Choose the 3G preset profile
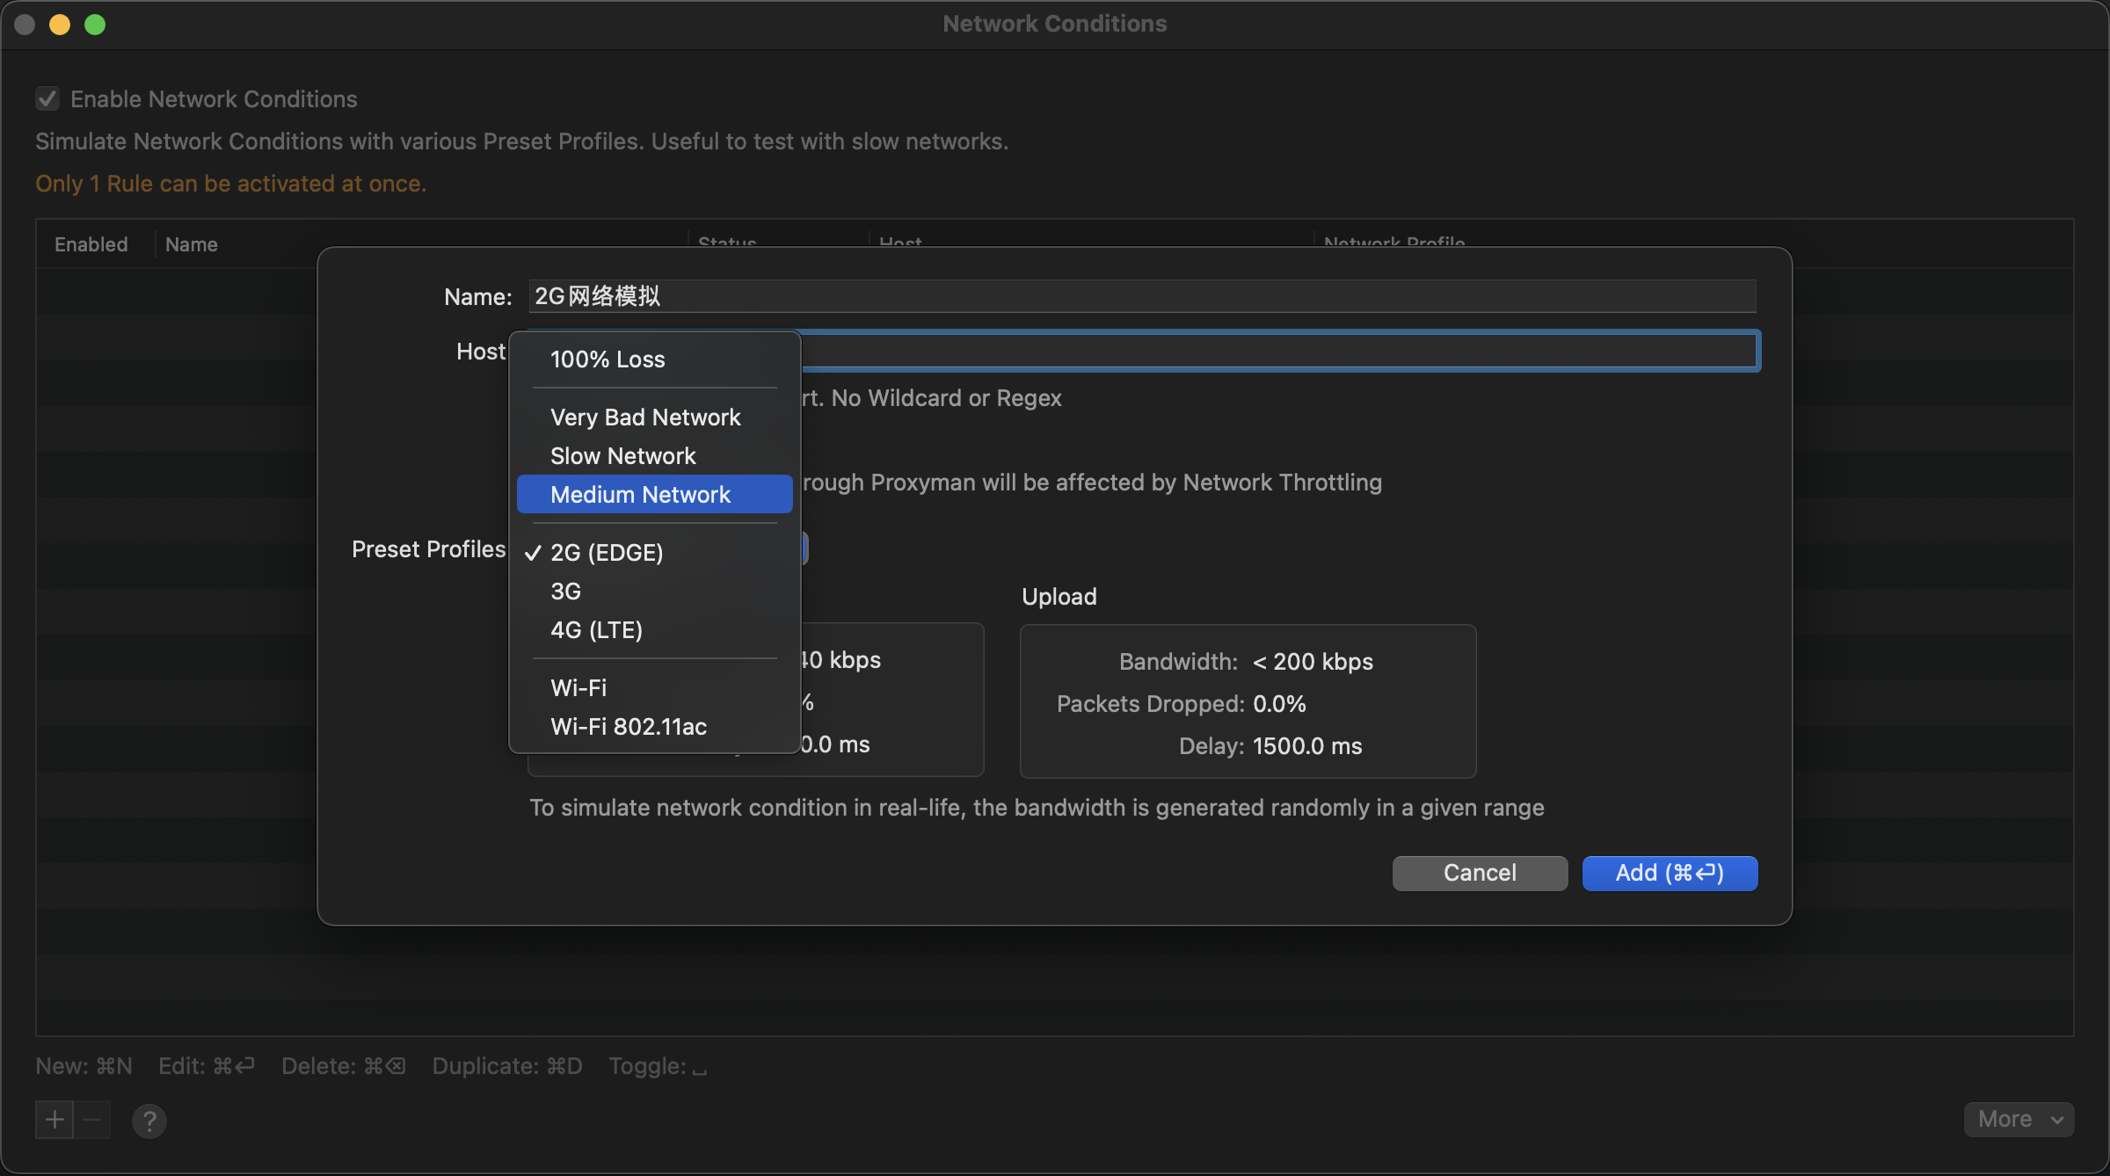 [x=565, y=591]
